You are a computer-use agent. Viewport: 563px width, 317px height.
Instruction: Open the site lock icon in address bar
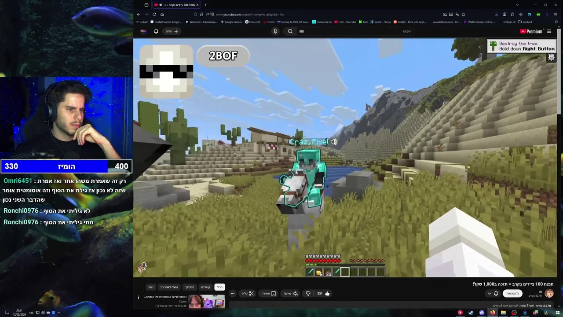201,15
